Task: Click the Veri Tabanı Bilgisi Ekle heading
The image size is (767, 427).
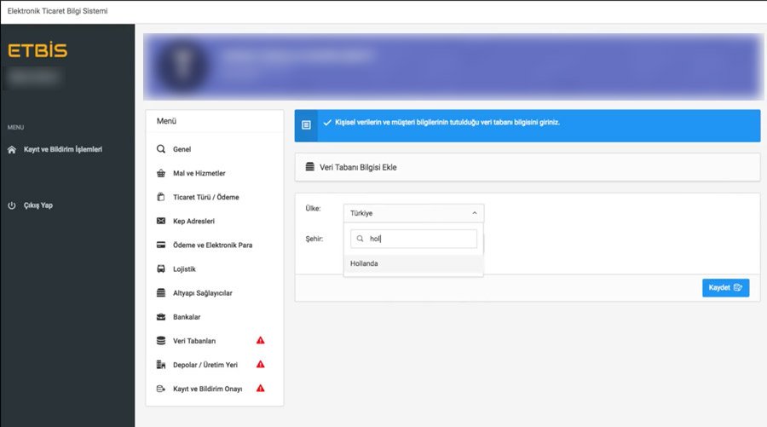Action: 358,167
